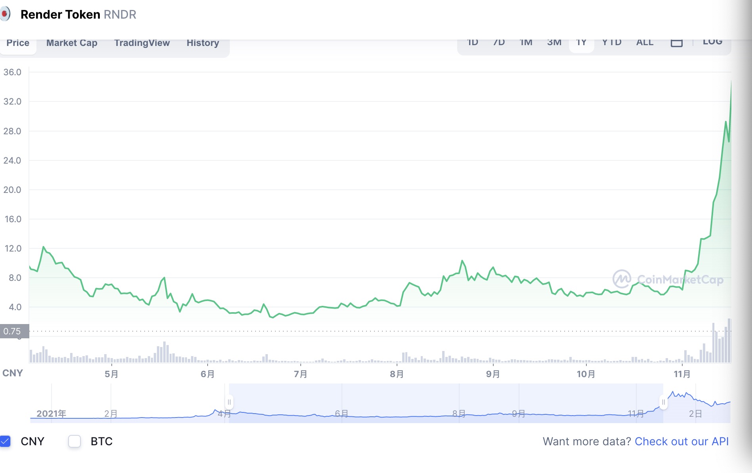Grab the left range slider handle
752x473 pixels.
click(x=229, y=402)
